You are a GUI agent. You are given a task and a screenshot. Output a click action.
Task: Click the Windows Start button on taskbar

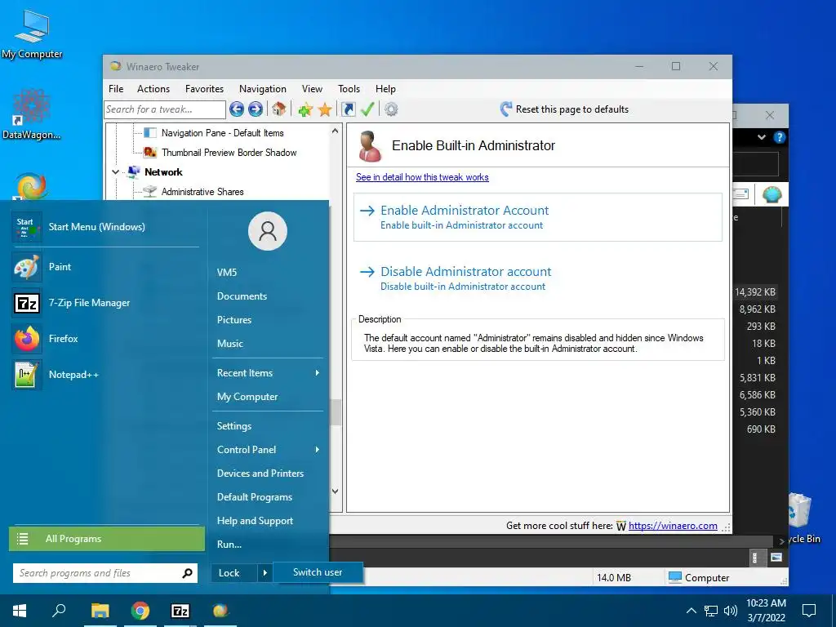coord(20,611)
